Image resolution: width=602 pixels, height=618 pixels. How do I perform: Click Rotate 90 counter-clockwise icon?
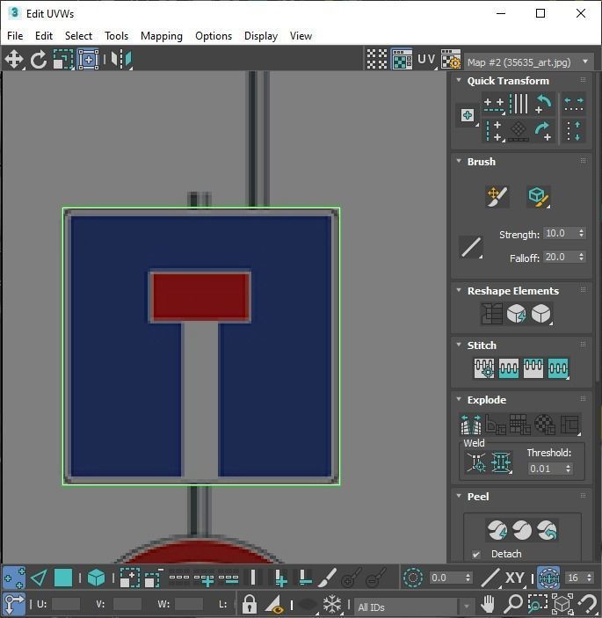click(544, 104)
